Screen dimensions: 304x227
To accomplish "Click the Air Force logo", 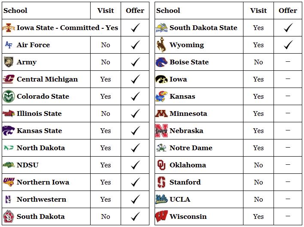I will point(9,45).
